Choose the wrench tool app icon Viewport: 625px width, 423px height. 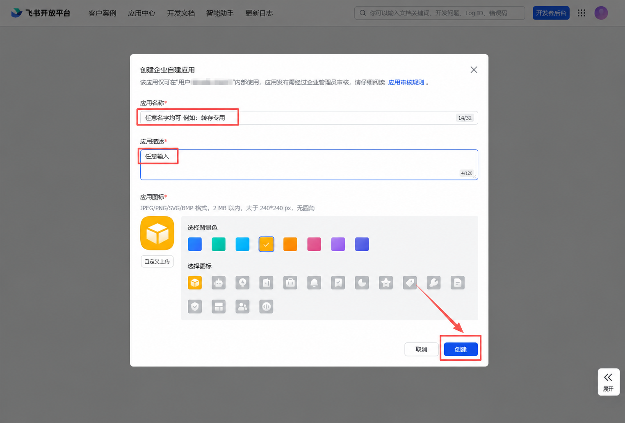click(433, 283)
